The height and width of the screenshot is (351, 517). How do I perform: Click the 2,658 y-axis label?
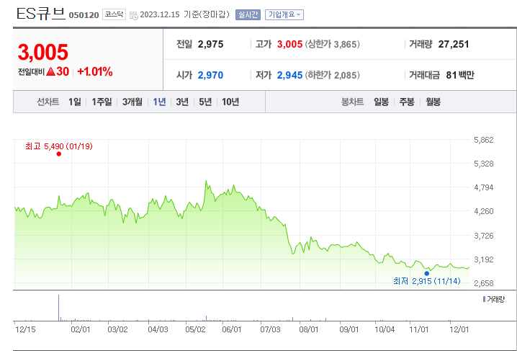pyautogui.click(x=484, y=283)
